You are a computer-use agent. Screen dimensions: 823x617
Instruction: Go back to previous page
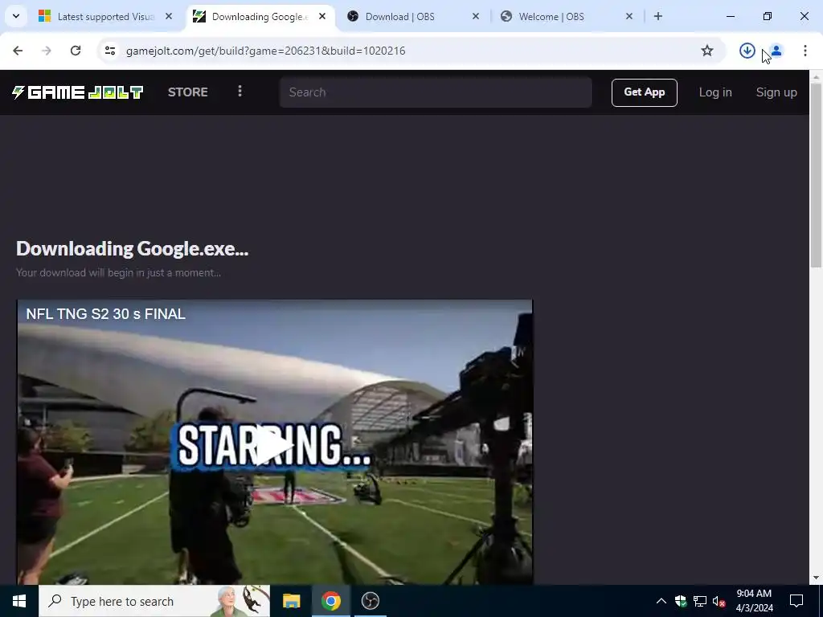(x=18, y=51)
